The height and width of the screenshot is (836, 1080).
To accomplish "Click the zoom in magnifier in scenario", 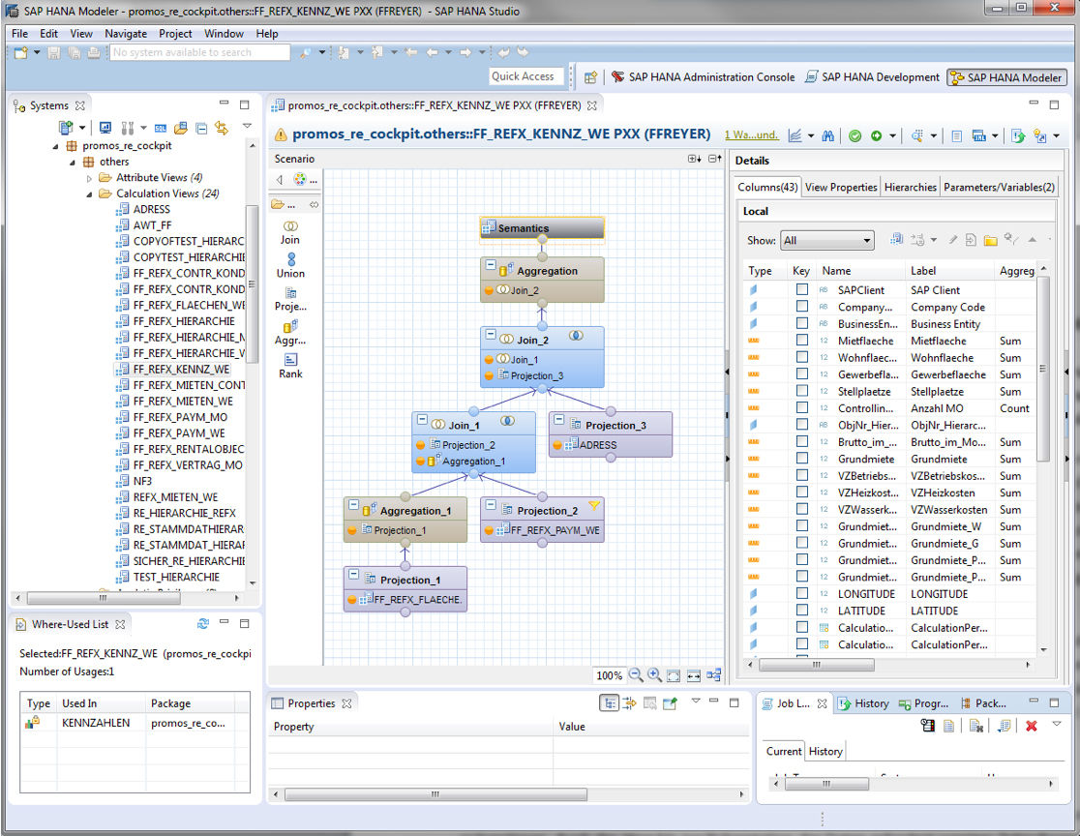I will (654, 675).
